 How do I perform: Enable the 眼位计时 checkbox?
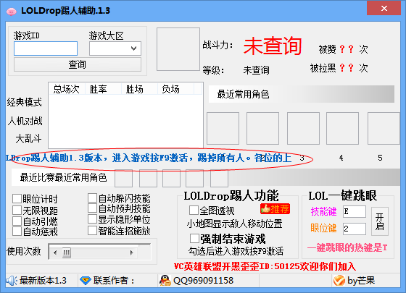[17, 199]
